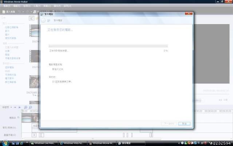Open the Undo history dropdown arrow
233x146 pixels.
tap(23, 12)
